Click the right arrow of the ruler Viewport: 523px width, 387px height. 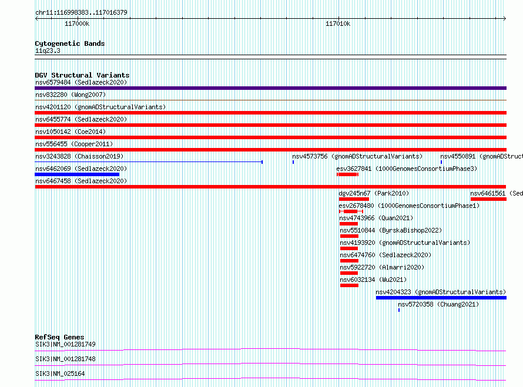(x=504, y=19)
